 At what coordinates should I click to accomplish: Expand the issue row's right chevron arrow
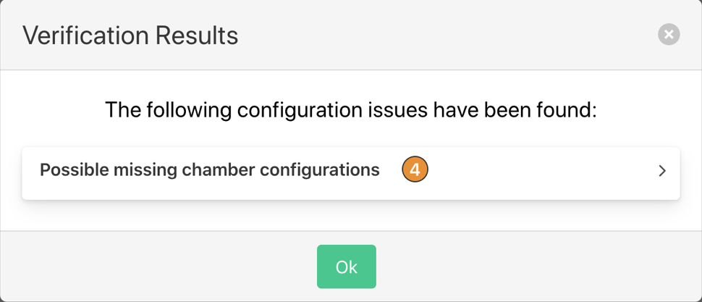tap(661, 171)
